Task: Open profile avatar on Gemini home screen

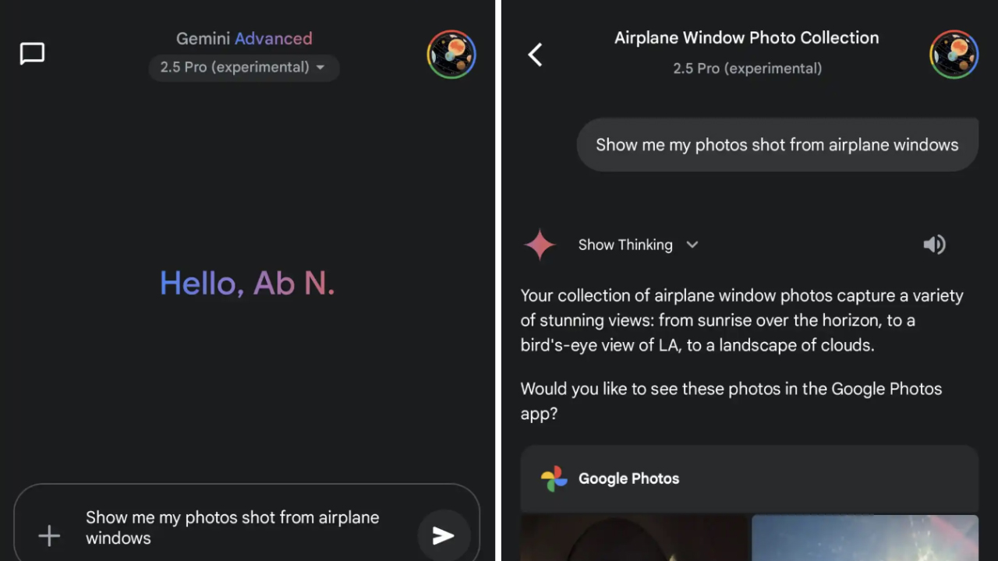Action: coord(451,55)
